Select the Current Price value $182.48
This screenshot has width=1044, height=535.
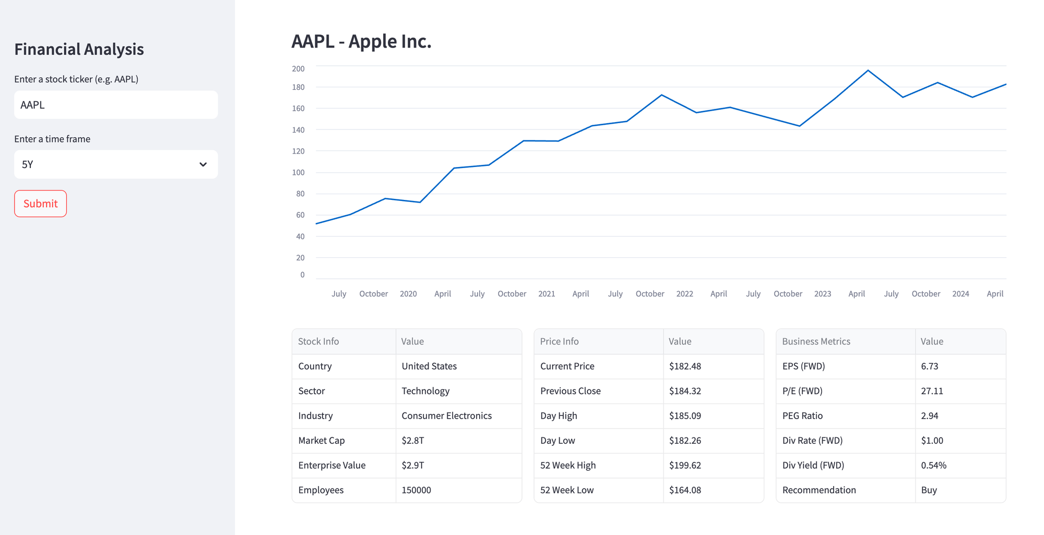[684, 366]
